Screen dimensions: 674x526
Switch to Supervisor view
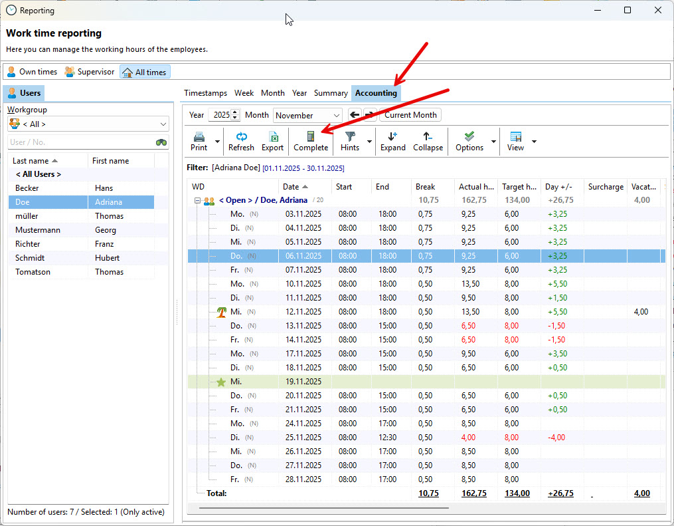tap(90, 72)
